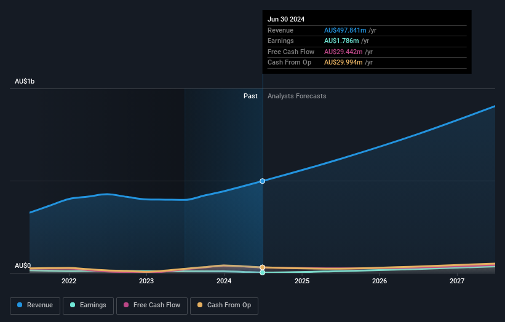Click the AU$1.786m earnings value

[x=341, y=41]
